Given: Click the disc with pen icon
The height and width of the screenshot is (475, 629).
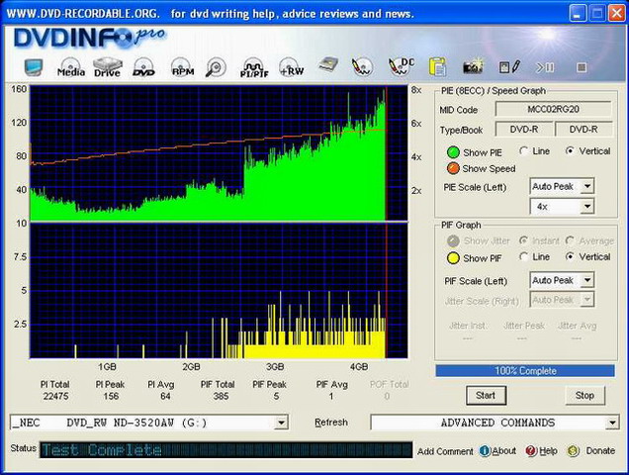Looking at the screenshot, I should [x=361, y=67].
